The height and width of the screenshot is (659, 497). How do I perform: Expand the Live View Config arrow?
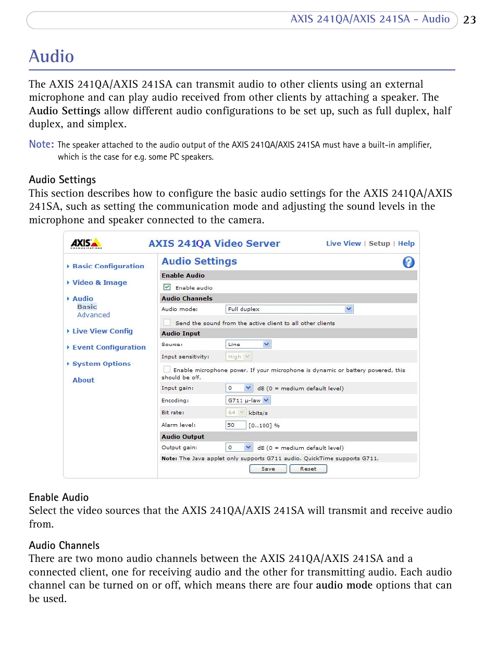[68, 331]
